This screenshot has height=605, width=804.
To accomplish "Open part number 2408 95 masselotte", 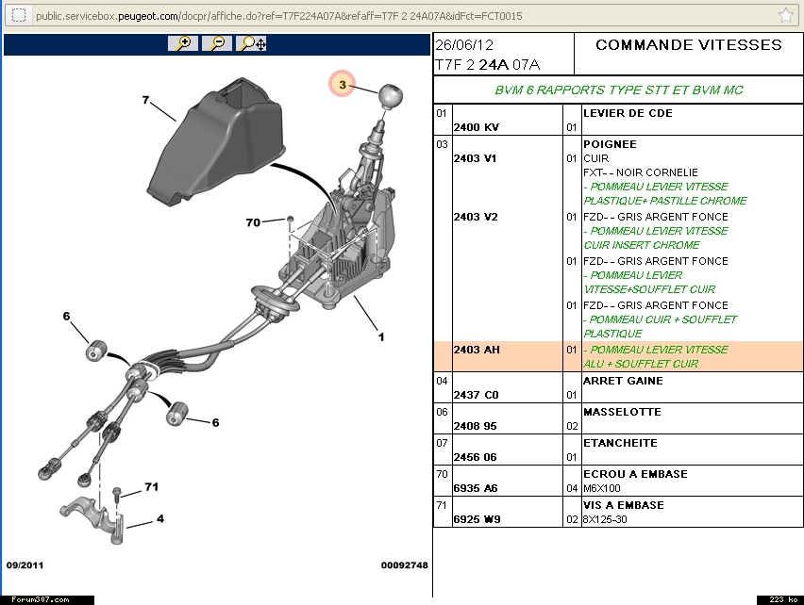I will coord(475,426).
